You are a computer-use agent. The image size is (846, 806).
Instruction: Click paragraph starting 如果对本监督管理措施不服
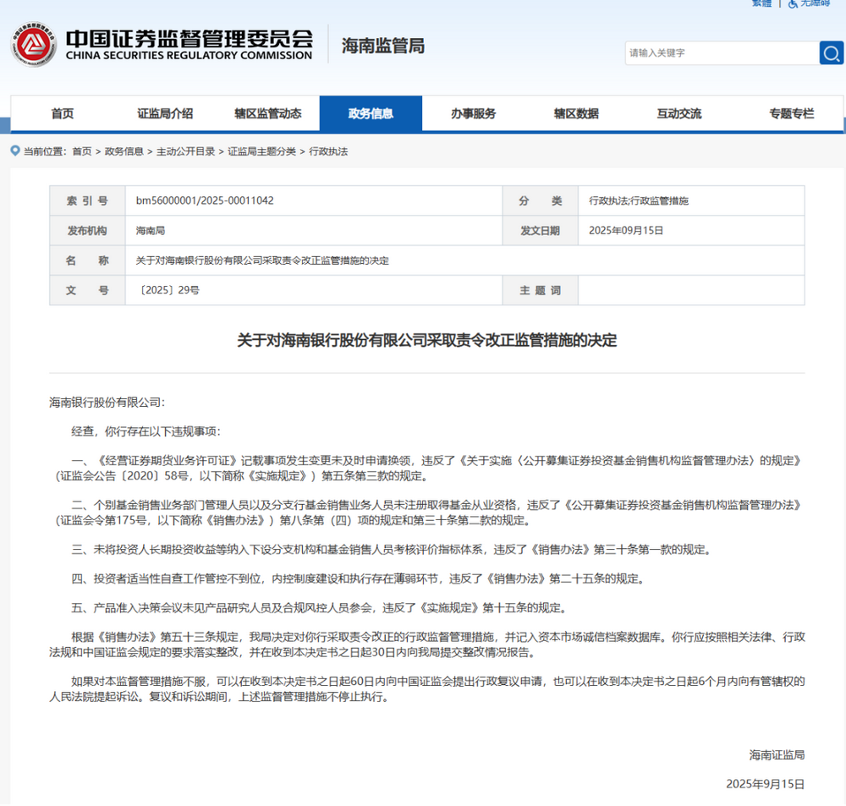click(x=426, y=689)
